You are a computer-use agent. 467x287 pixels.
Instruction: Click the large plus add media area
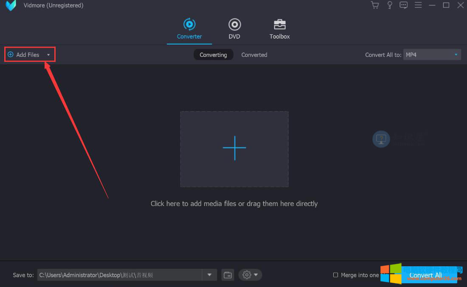coord(234,149)
